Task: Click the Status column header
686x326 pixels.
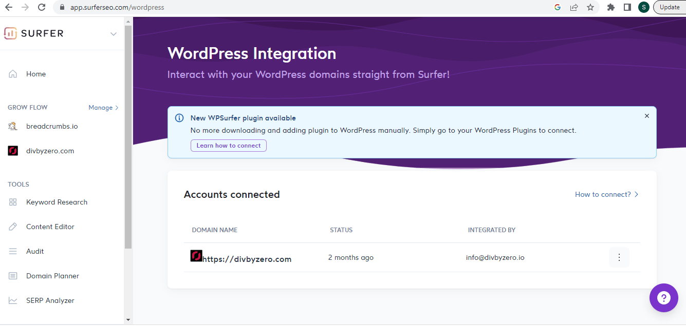Action: 341,230
